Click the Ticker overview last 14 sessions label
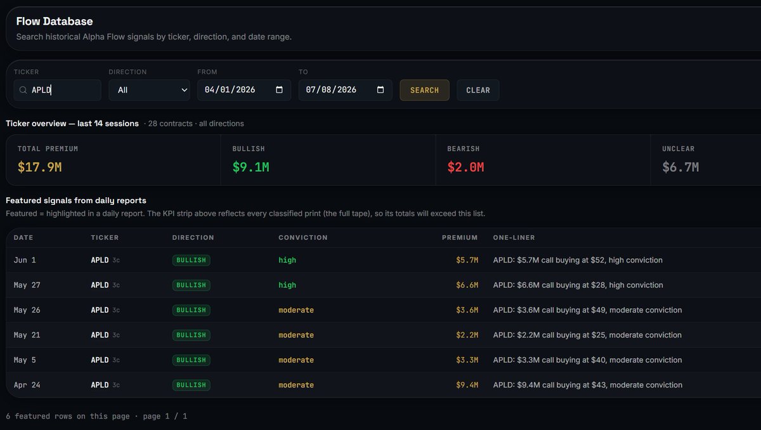Image resolution: width=761 pixels, height=430 pixels. tap(72, 124)
